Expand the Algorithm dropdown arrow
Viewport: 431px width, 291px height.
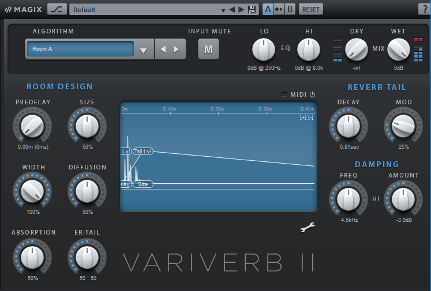coord(143,51)
